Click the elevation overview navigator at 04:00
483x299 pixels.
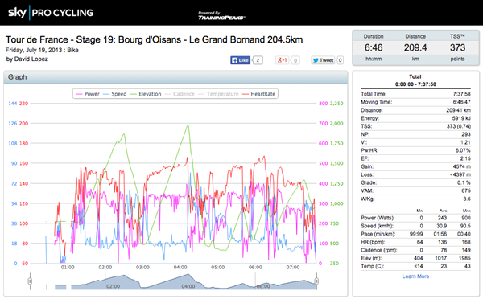(x=180, y=282)
